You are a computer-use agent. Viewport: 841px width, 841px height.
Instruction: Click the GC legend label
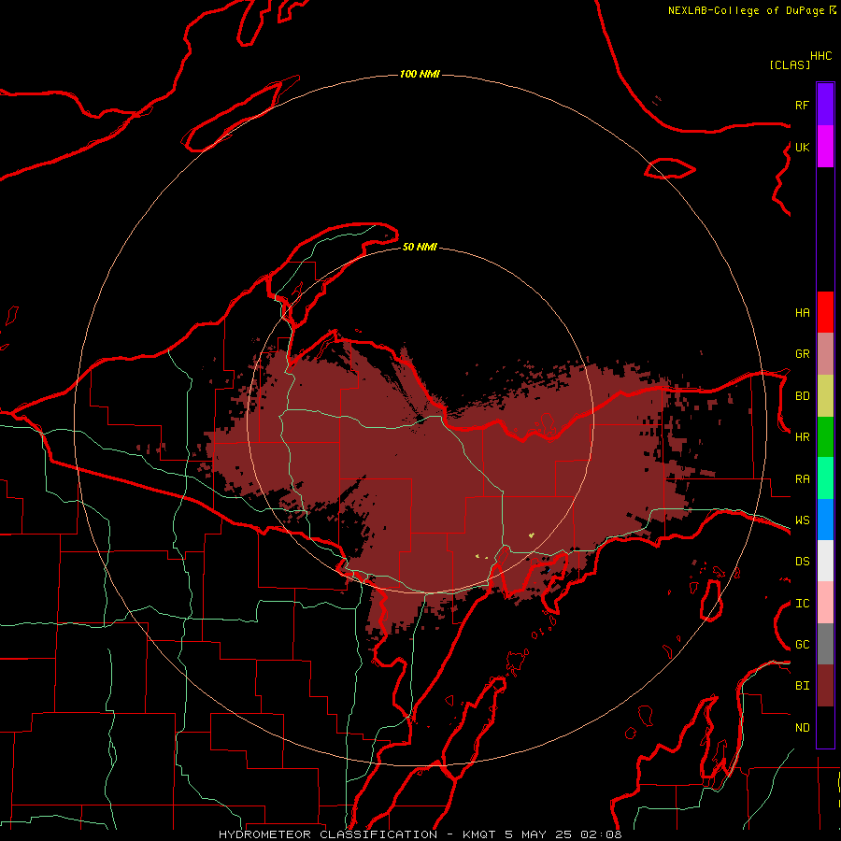pyautogui.click(x=803, y=645)
